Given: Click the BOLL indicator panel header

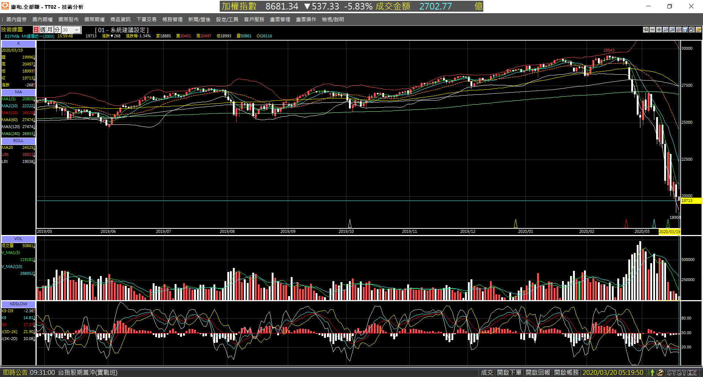Looking at the screenshot, I should coord(18,141).
